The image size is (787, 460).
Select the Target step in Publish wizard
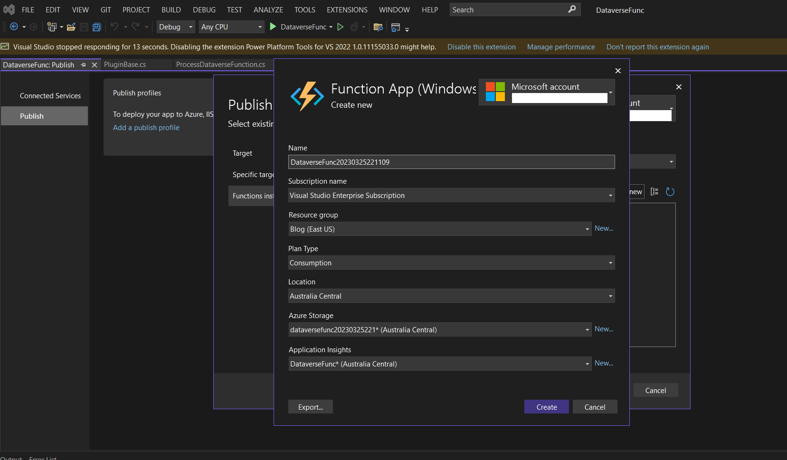[242, 153]
